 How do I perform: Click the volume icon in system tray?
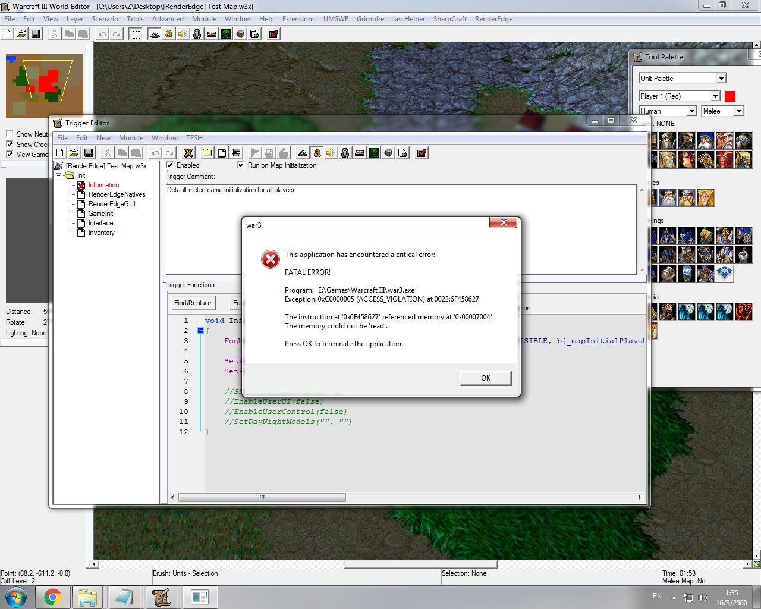click(x=703, y=597)
